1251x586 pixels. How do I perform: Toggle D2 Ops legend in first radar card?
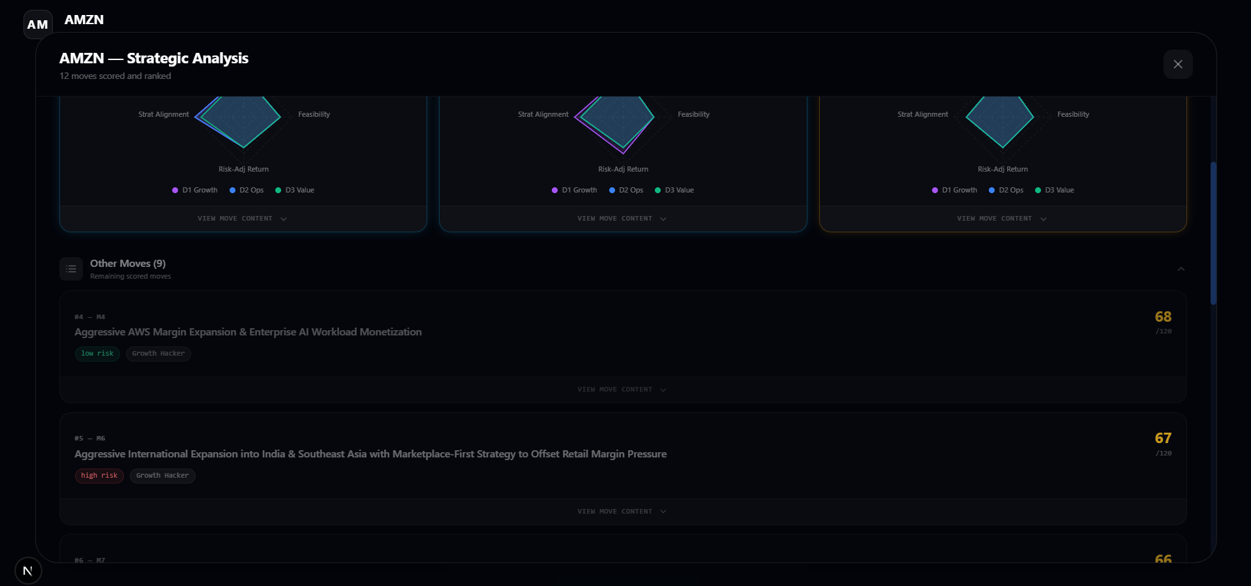coord(247,190)
